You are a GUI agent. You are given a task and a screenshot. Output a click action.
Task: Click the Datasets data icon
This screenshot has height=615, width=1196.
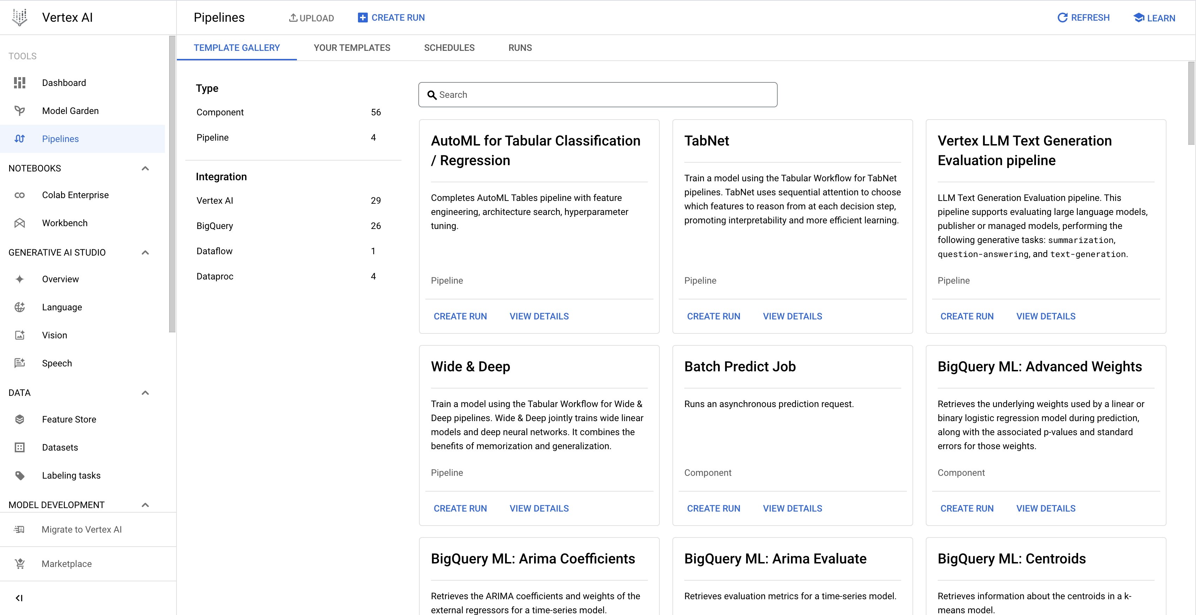20,447
